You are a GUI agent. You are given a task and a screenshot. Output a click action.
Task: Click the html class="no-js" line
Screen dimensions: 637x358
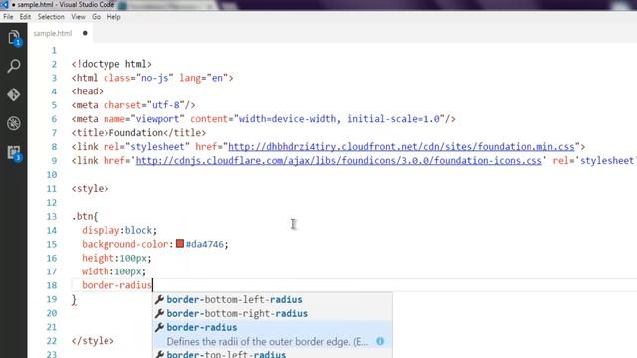tap(152, 78)
